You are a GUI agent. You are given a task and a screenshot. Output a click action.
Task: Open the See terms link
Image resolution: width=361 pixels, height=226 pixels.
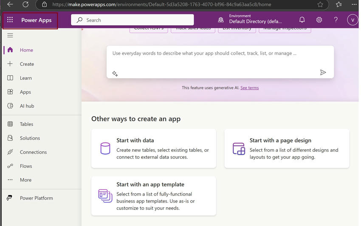coord(249,88)
